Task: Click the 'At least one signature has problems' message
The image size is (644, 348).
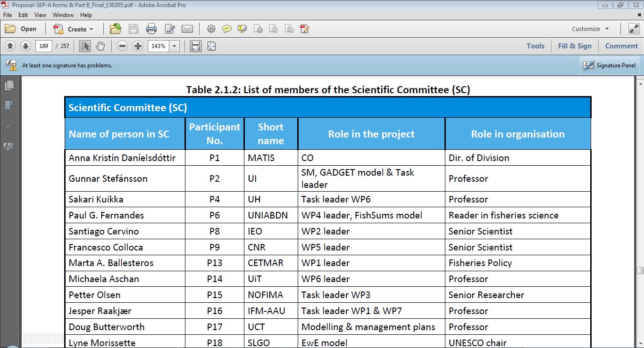Action: point(67,65)
